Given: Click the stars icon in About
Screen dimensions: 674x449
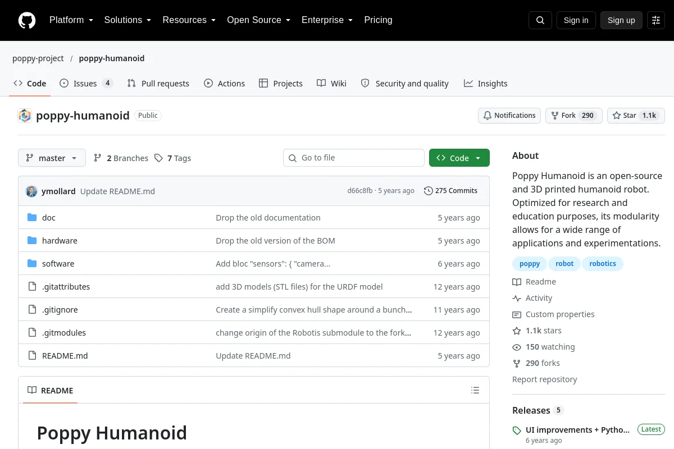Looking at the screenshot, I should (517, 331).
